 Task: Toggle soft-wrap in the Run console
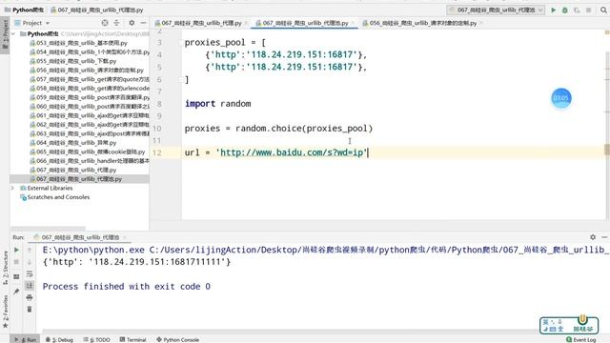[30, 273]
